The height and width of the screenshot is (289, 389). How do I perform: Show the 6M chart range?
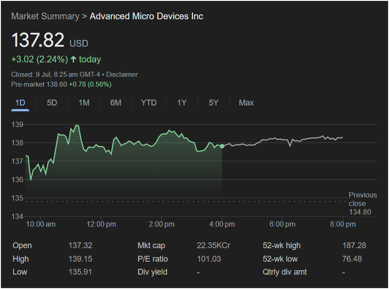115,103
